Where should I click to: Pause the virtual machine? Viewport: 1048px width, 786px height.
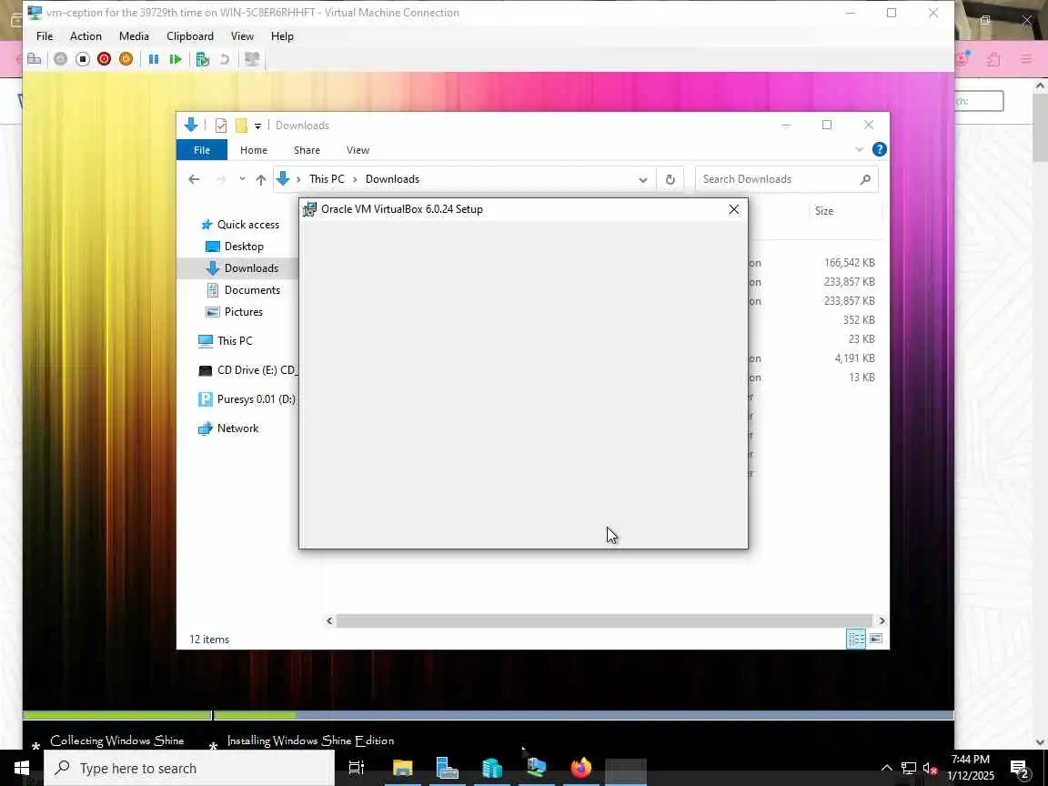pos(154,59)
